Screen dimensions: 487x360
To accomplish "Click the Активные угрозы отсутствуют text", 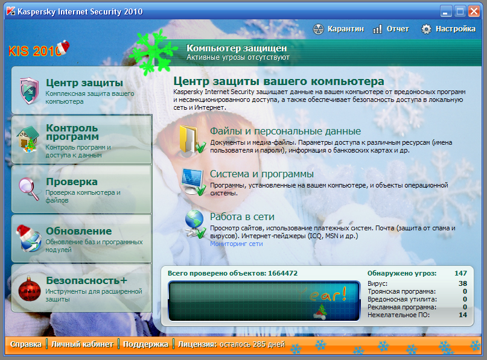I will [x=238, y=57].
